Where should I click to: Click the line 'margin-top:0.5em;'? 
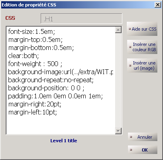point(35,40)
